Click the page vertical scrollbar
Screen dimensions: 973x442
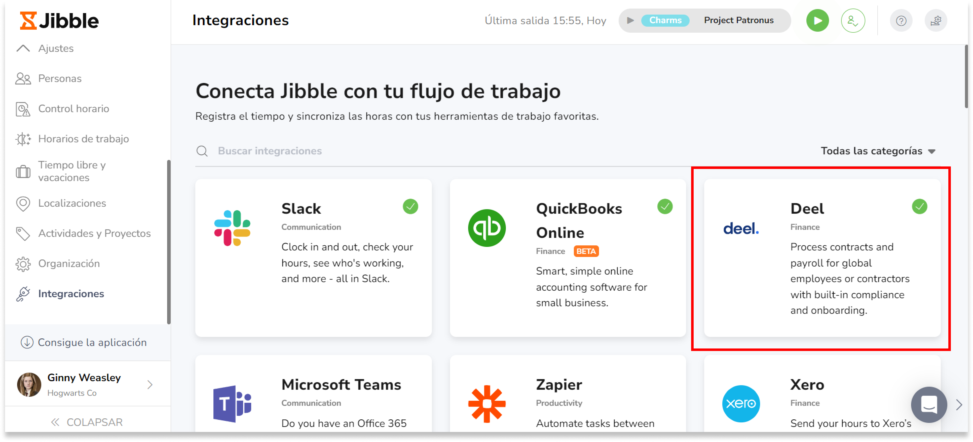coord(966,76)
